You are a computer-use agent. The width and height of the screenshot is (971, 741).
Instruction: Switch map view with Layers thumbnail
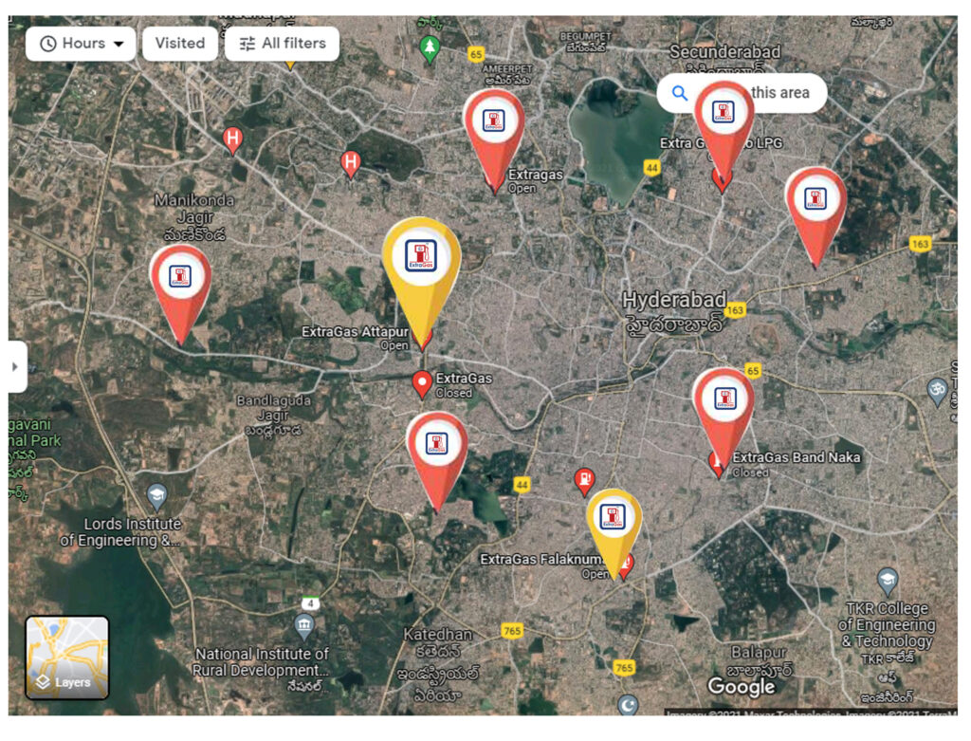click(67, 658)
